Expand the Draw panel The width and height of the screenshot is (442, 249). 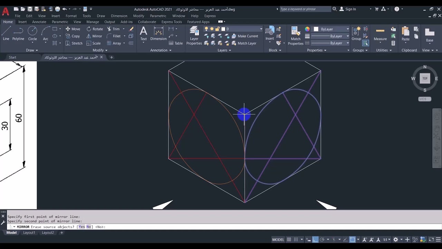pos(32,50)
